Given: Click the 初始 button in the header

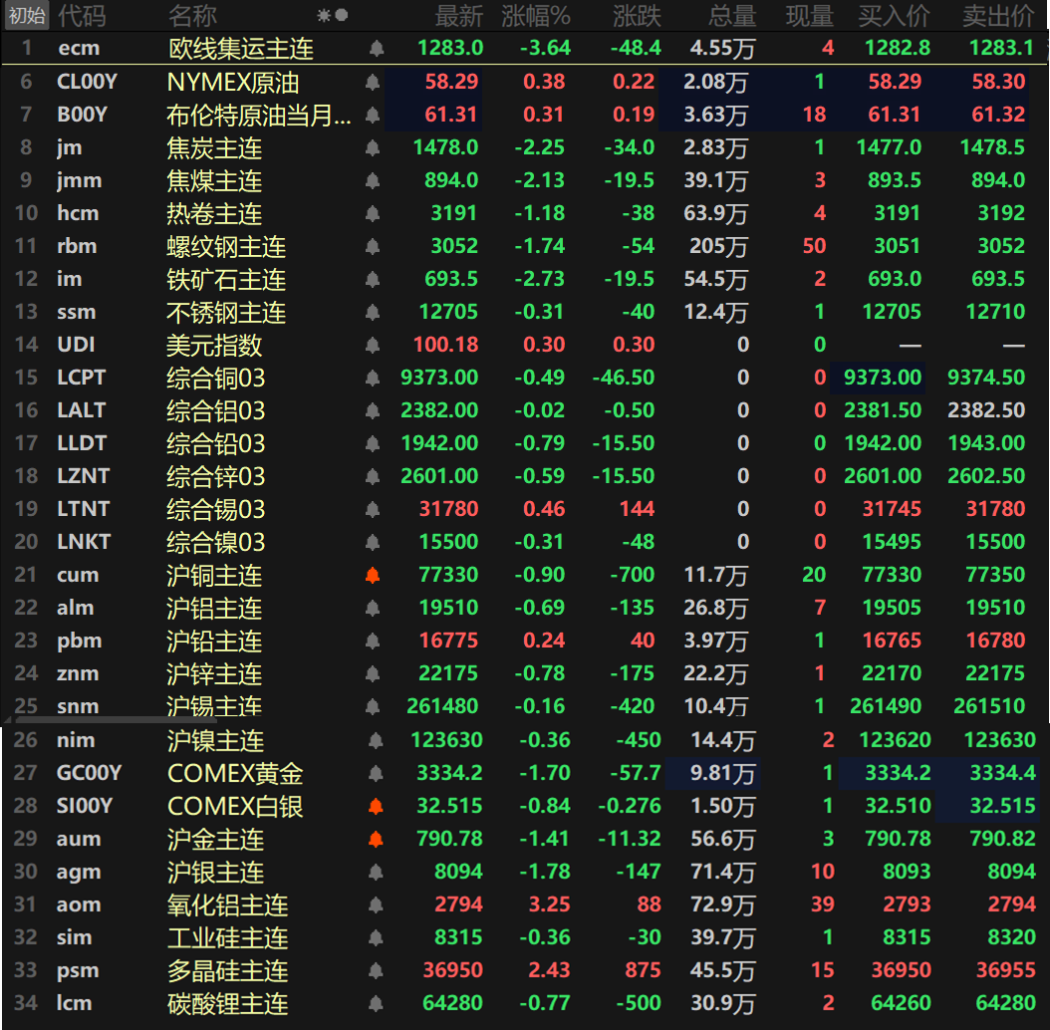Looking at the screenshot, I should (27, 15).
